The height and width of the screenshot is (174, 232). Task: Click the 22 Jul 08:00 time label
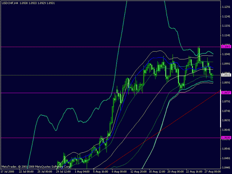(26, 171)
